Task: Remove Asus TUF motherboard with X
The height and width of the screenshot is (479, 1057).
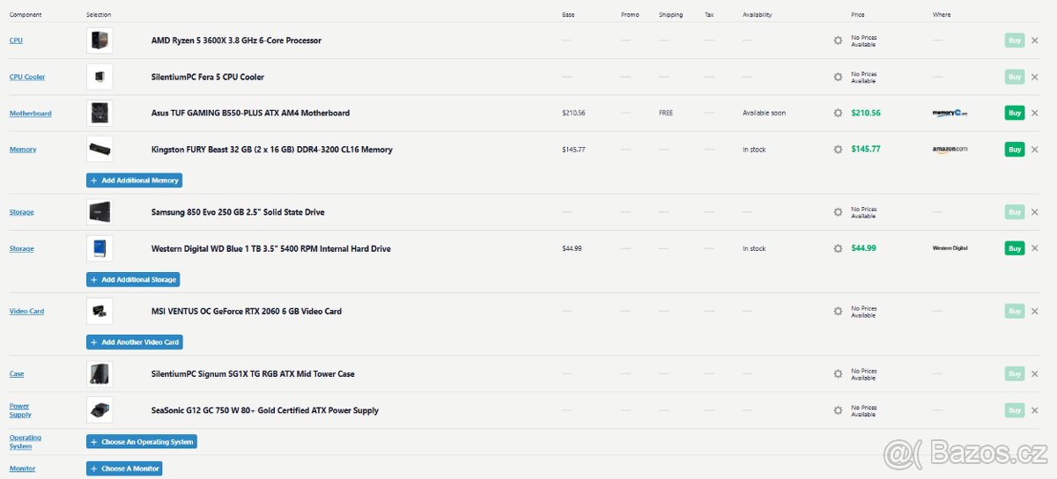Action: pos(1035,113)
